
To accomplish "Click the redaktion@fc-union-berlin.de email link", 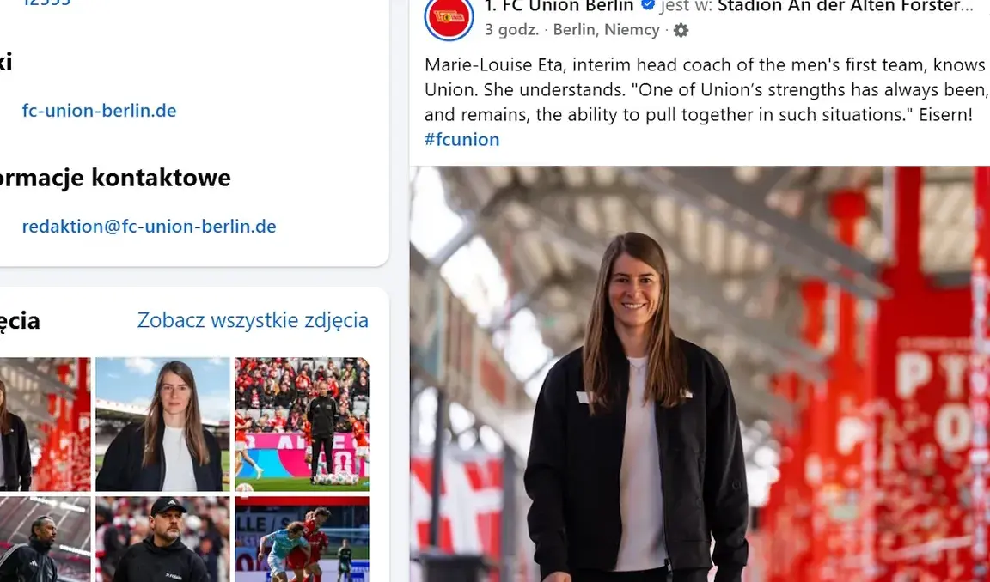I will coord(149,227).
